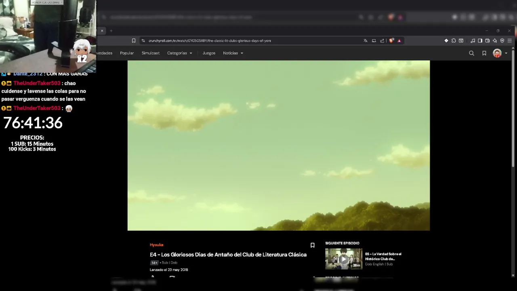
Task: Open the Juegos menu item
Action: (209, 53)
